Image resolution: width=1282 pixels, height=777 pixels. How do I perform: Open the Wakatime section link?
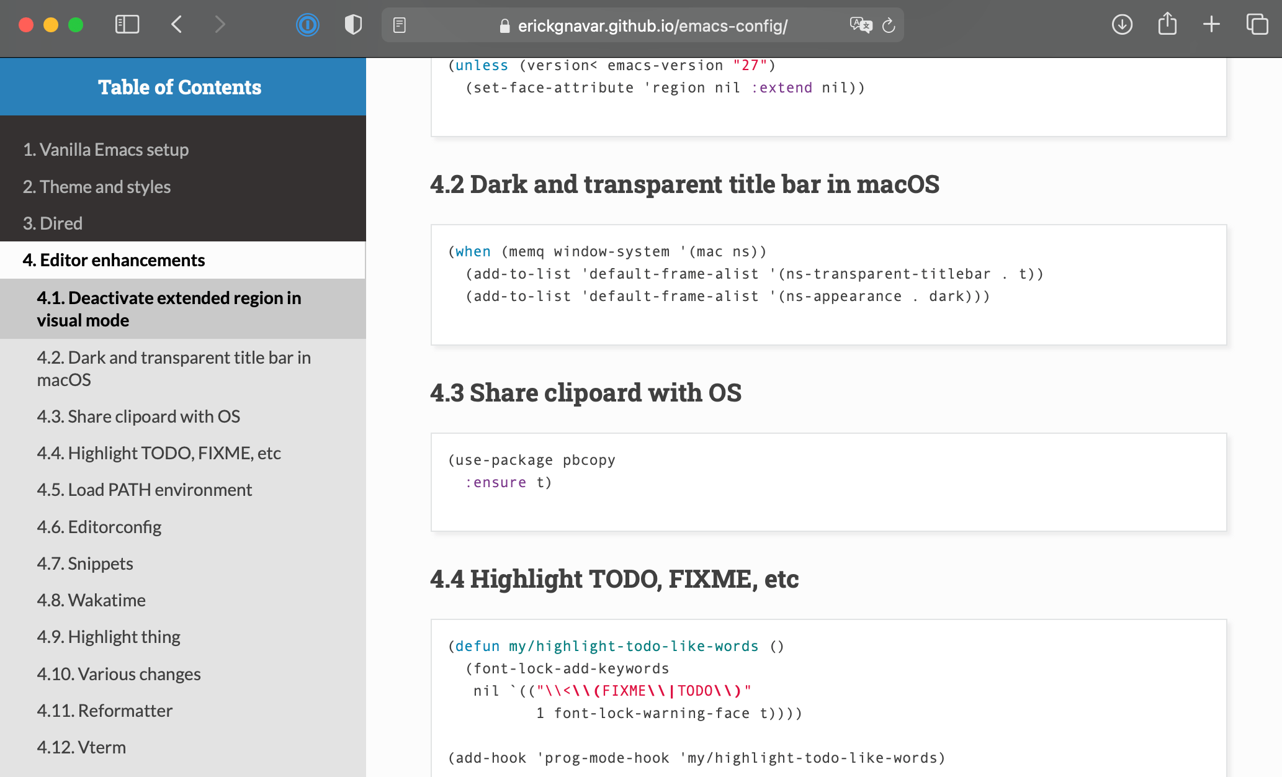click(x=91, y=600)
